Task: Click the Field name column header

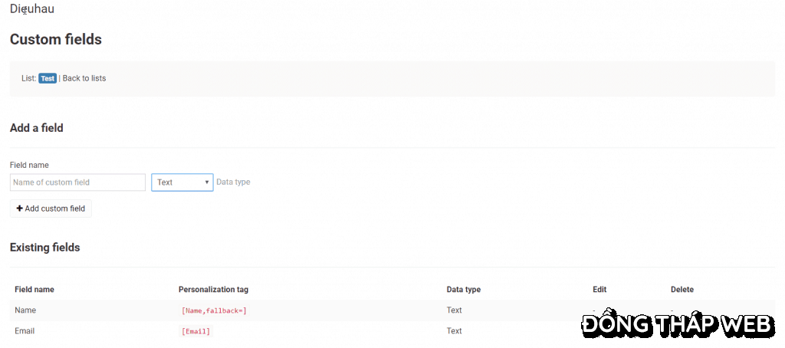Action: point(34,290)
